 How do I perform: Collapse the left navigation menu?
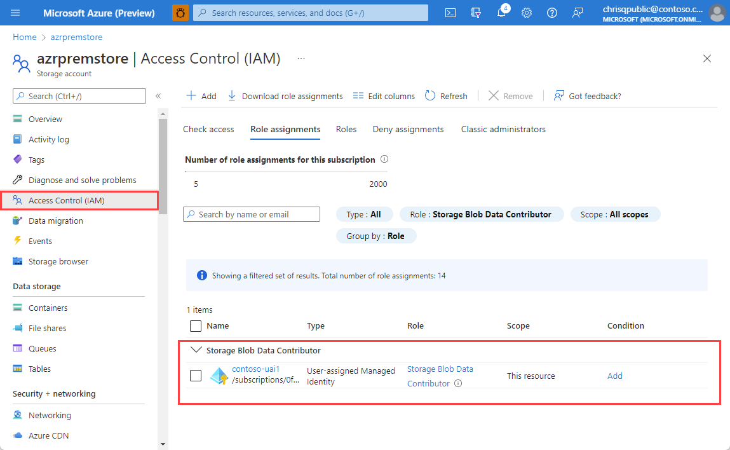158,96
